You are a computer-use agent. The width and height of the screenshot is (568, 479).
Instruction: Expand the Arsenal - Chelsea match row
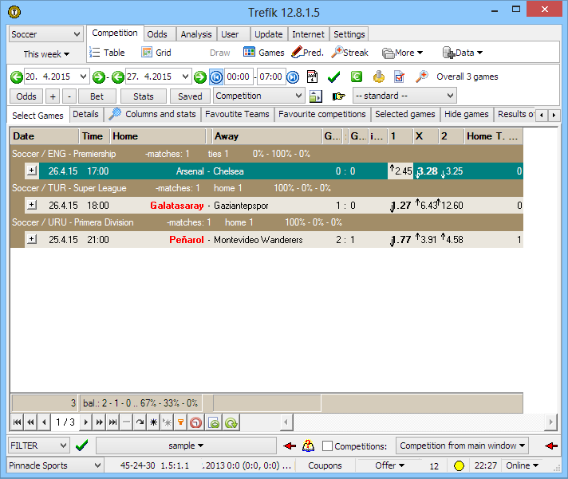(x=31, y=171)
